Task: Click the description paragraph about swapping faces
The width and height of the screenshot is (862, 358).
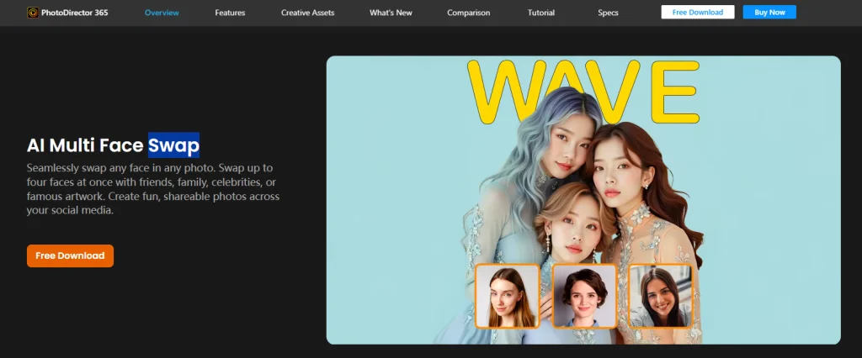Action: click(153, 189)
